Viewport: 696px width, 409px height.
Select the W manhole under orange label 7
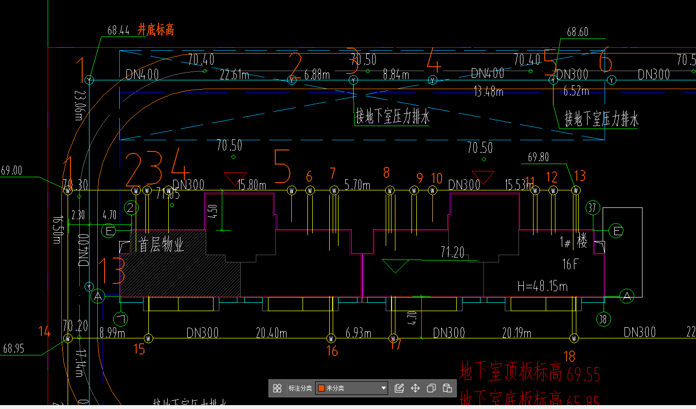click(x=334, y=190)
